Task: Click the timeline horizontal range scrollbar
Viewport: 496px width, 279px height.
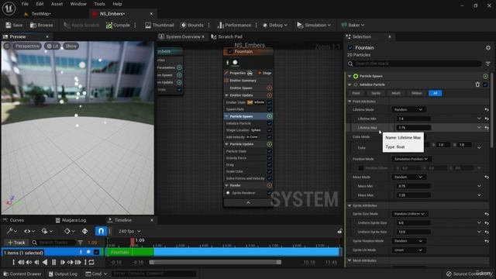Action: [x=215, y=262]
